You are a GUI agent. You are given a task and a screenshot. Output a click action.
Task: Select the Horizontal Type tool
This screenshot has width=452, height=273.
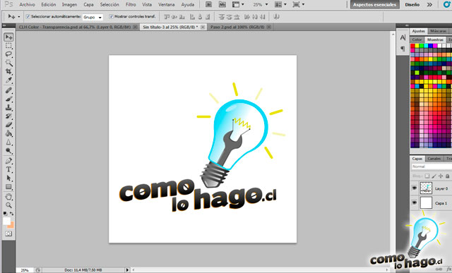(8, 169)
